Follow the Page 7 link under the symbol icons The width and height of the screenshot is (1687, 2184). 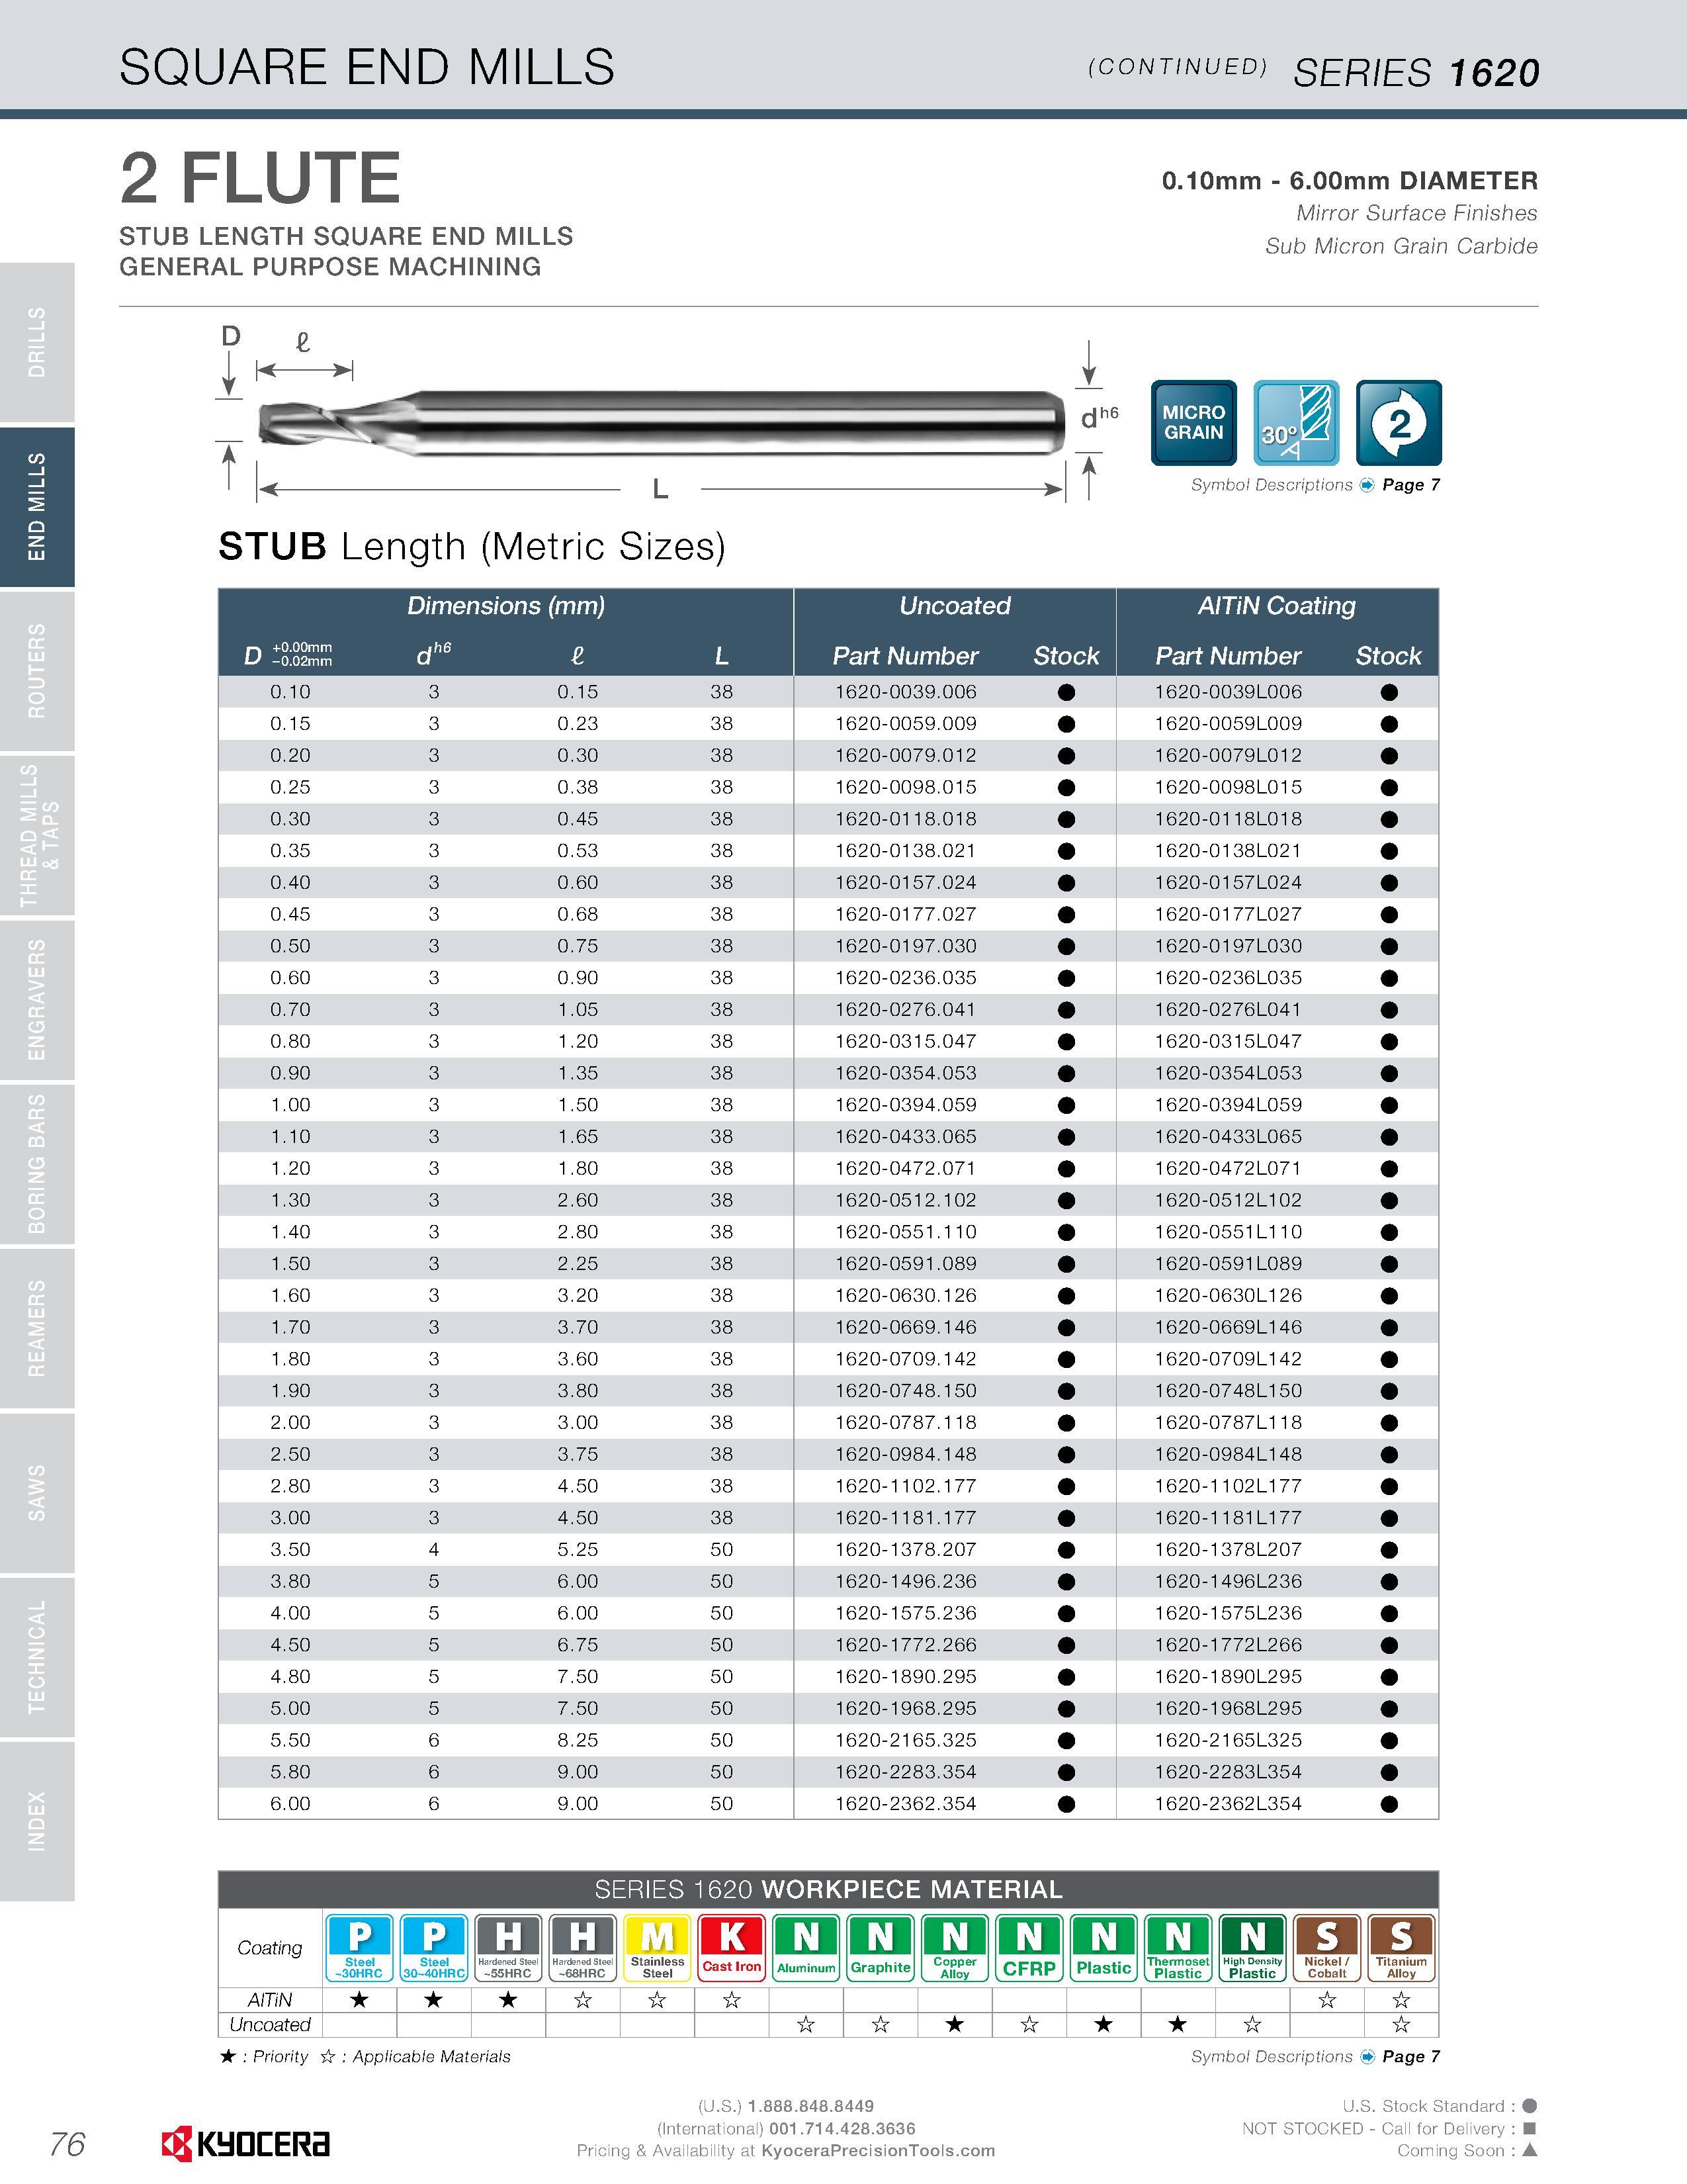[1410, 485]
